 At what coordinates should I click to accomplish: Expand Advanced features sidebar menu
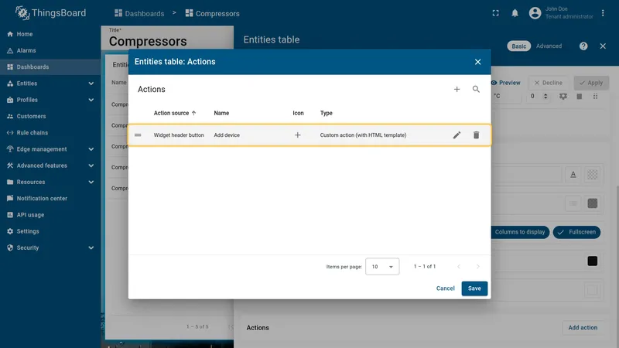coord(50,165)
